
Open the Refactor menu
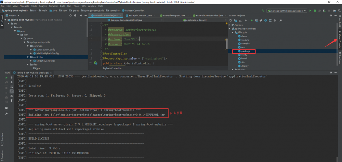click(53, 6)
